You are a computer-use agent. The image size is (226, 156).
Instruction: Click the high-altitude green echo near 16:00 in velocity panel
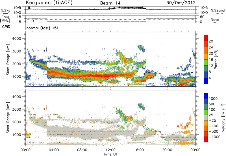141,106
